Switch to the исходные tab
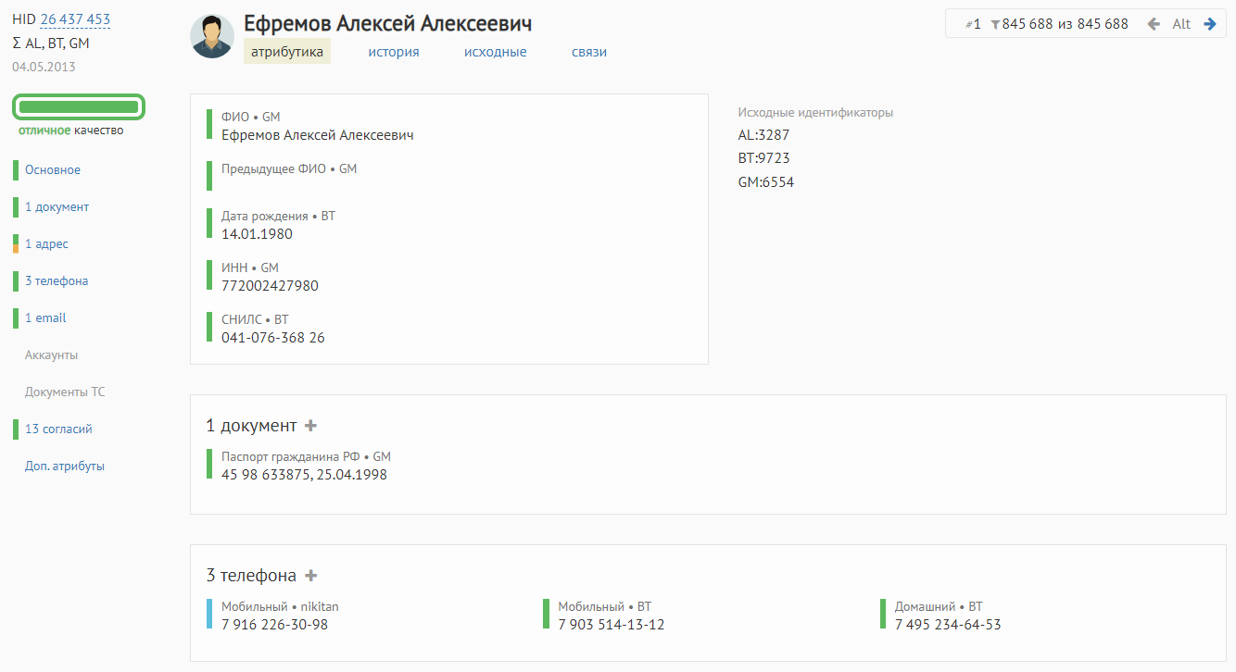The width and height of the screenshot is (1236, 672). point(496,52)
